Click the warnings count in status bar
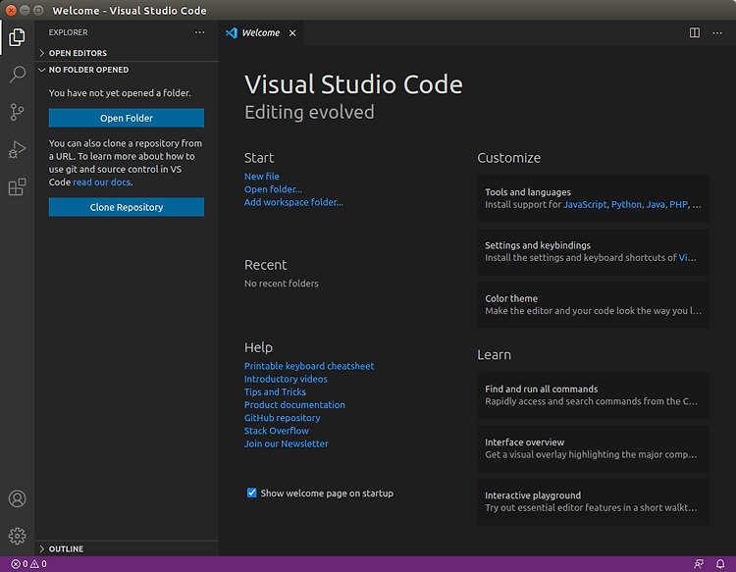 38,564
